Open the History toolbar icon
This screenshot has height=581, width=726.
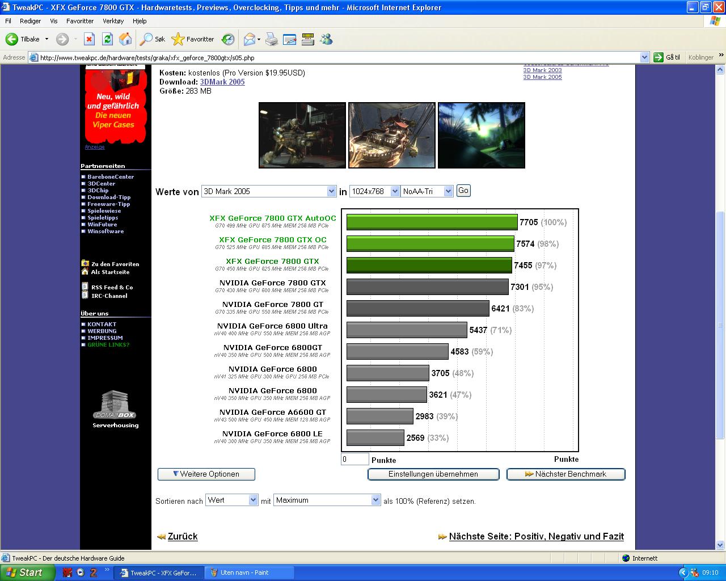228,39
